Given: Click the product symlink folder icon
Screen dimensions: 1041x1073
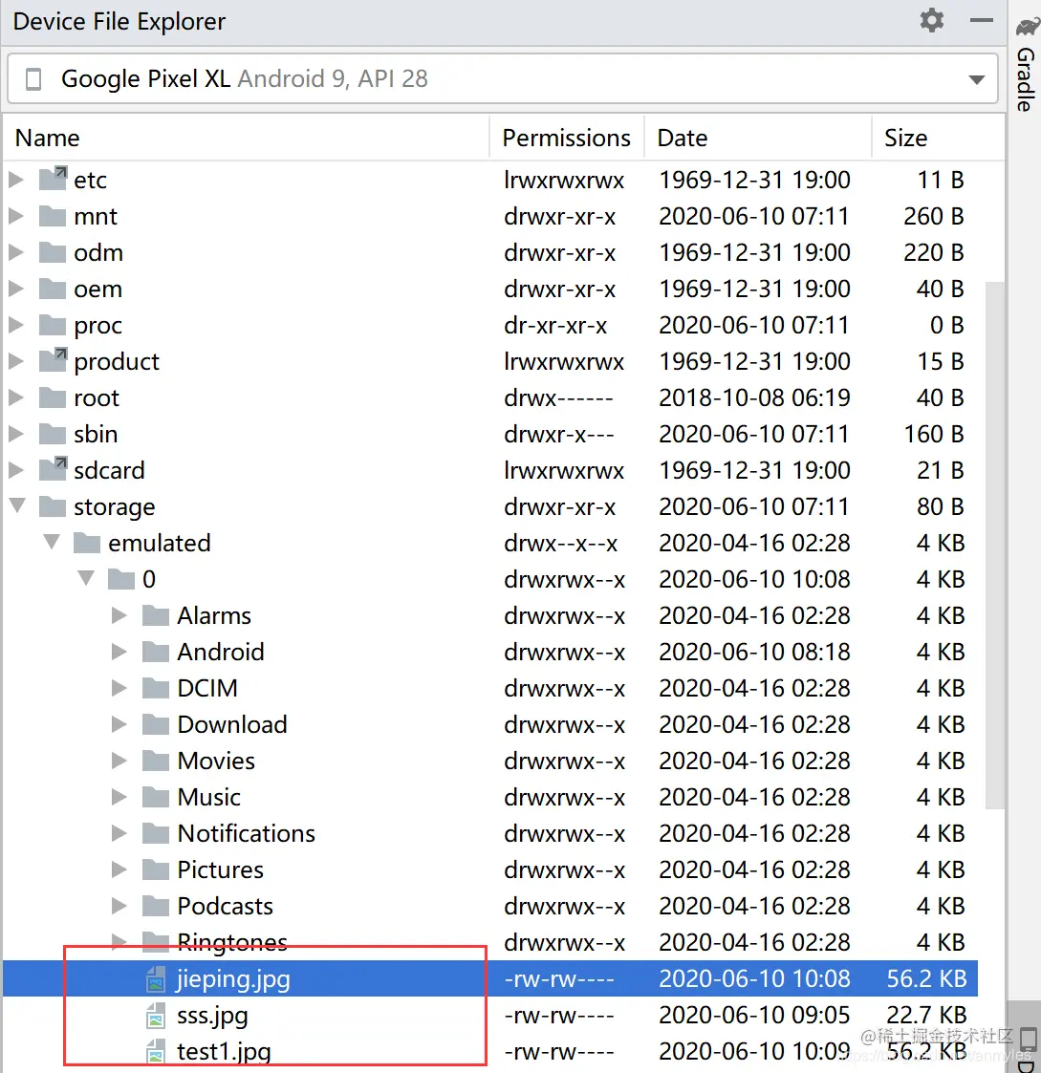Looking at the screenshot, I should click(x=53, y=360).
